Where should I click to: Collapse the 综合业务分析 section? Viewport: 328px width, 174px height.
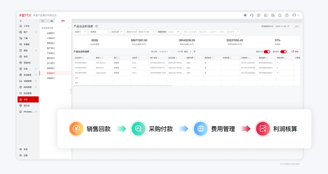point(69,28)
